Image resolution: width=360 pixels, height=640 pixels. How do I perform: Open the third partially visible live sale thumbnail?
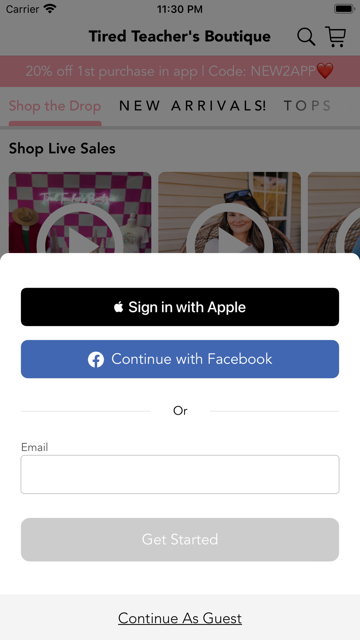tap(334, 212)
